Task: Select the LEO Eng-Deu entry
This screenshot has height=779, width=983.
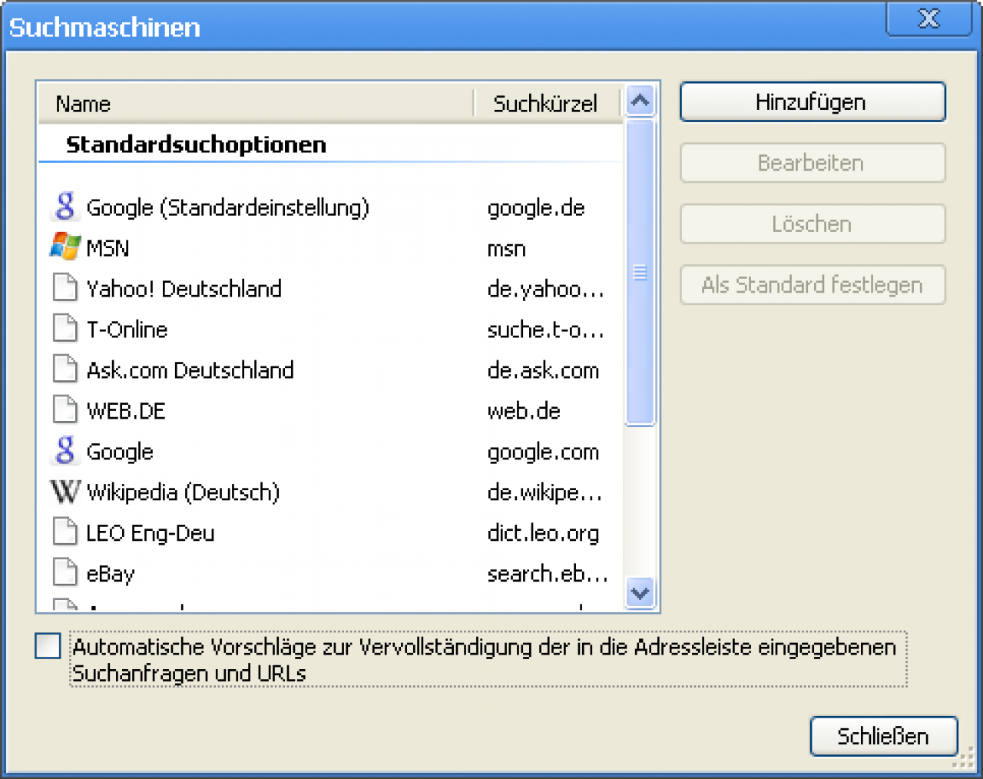Action: pos(331,533)
